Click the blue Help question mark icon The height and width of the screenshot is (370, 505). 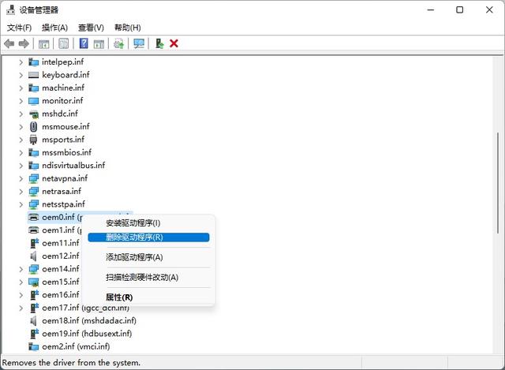84,43
